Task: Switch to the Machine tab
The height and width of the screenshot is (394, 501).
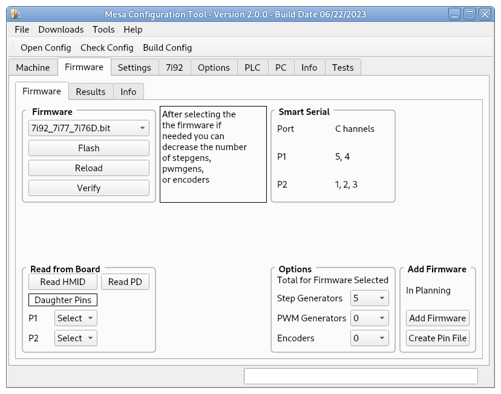Action: point(33,67)
